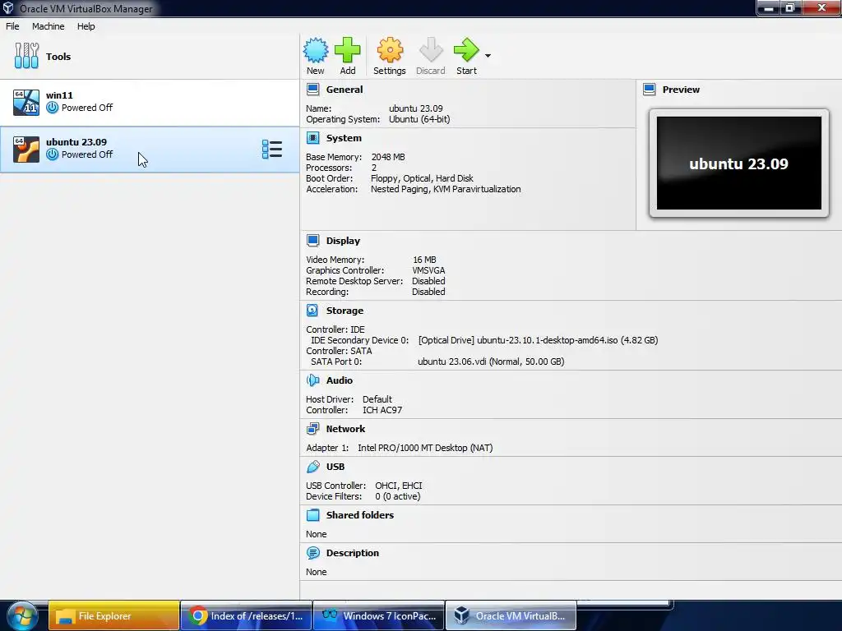This screenshot has width=842, height=631.
Task: Open the USB settings header link
Action: [335, 467]
